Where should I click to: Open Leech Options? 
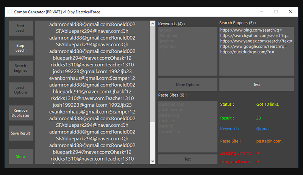tap(21, 90)
